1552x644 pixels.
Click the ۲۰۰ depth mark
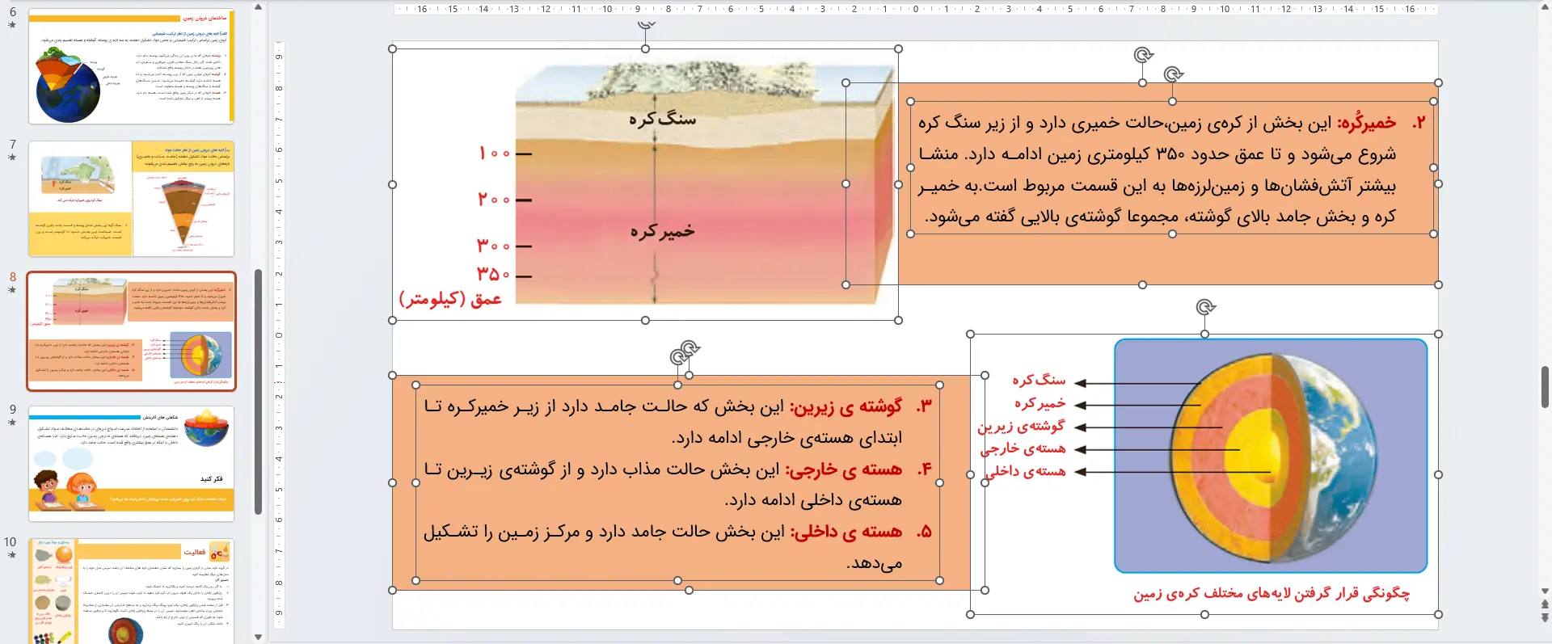click(x=494, y=199)
